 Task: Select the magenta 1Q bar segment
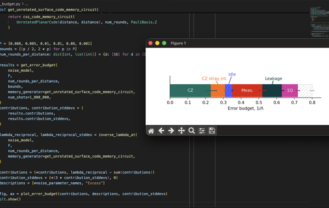point(290,90)
